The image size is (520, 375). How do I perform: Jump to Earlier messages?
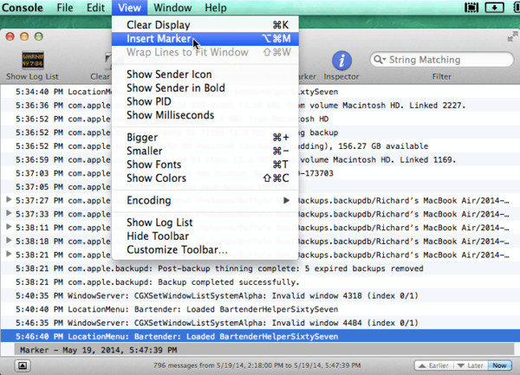(434, 365)
